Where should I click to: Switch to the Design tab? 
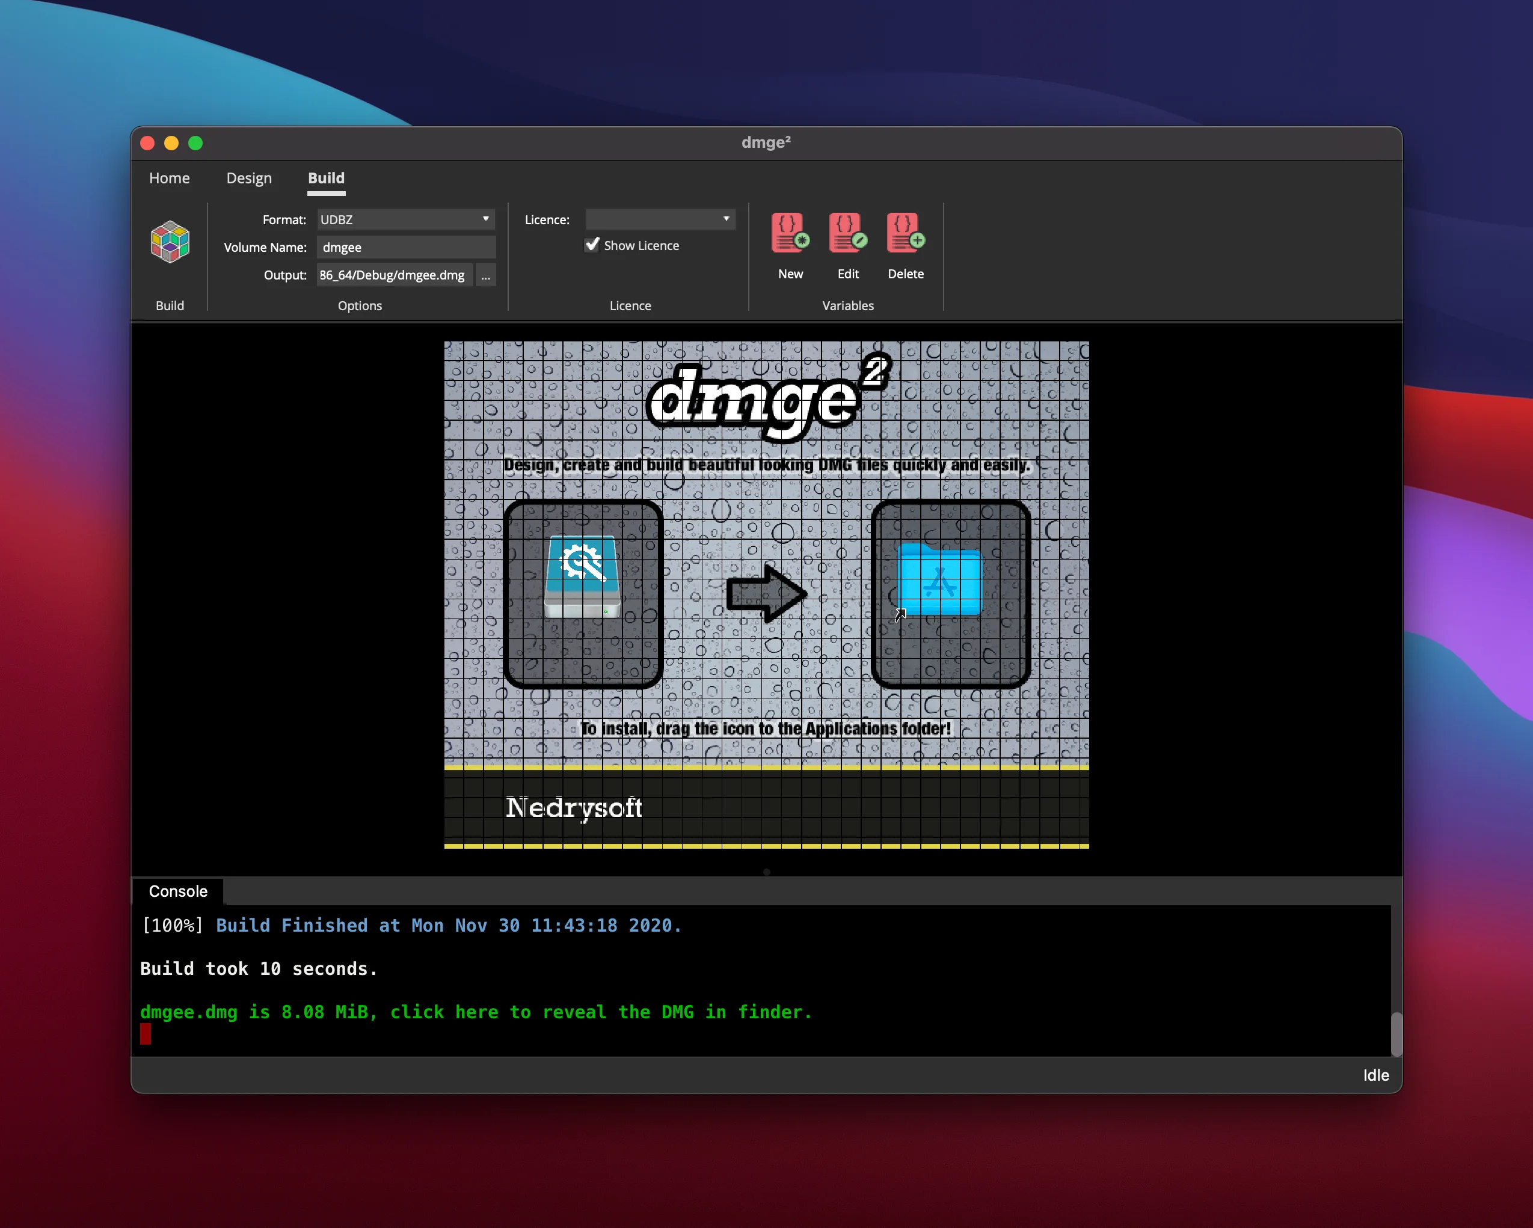pyautogui.click(x=249, y=178)
